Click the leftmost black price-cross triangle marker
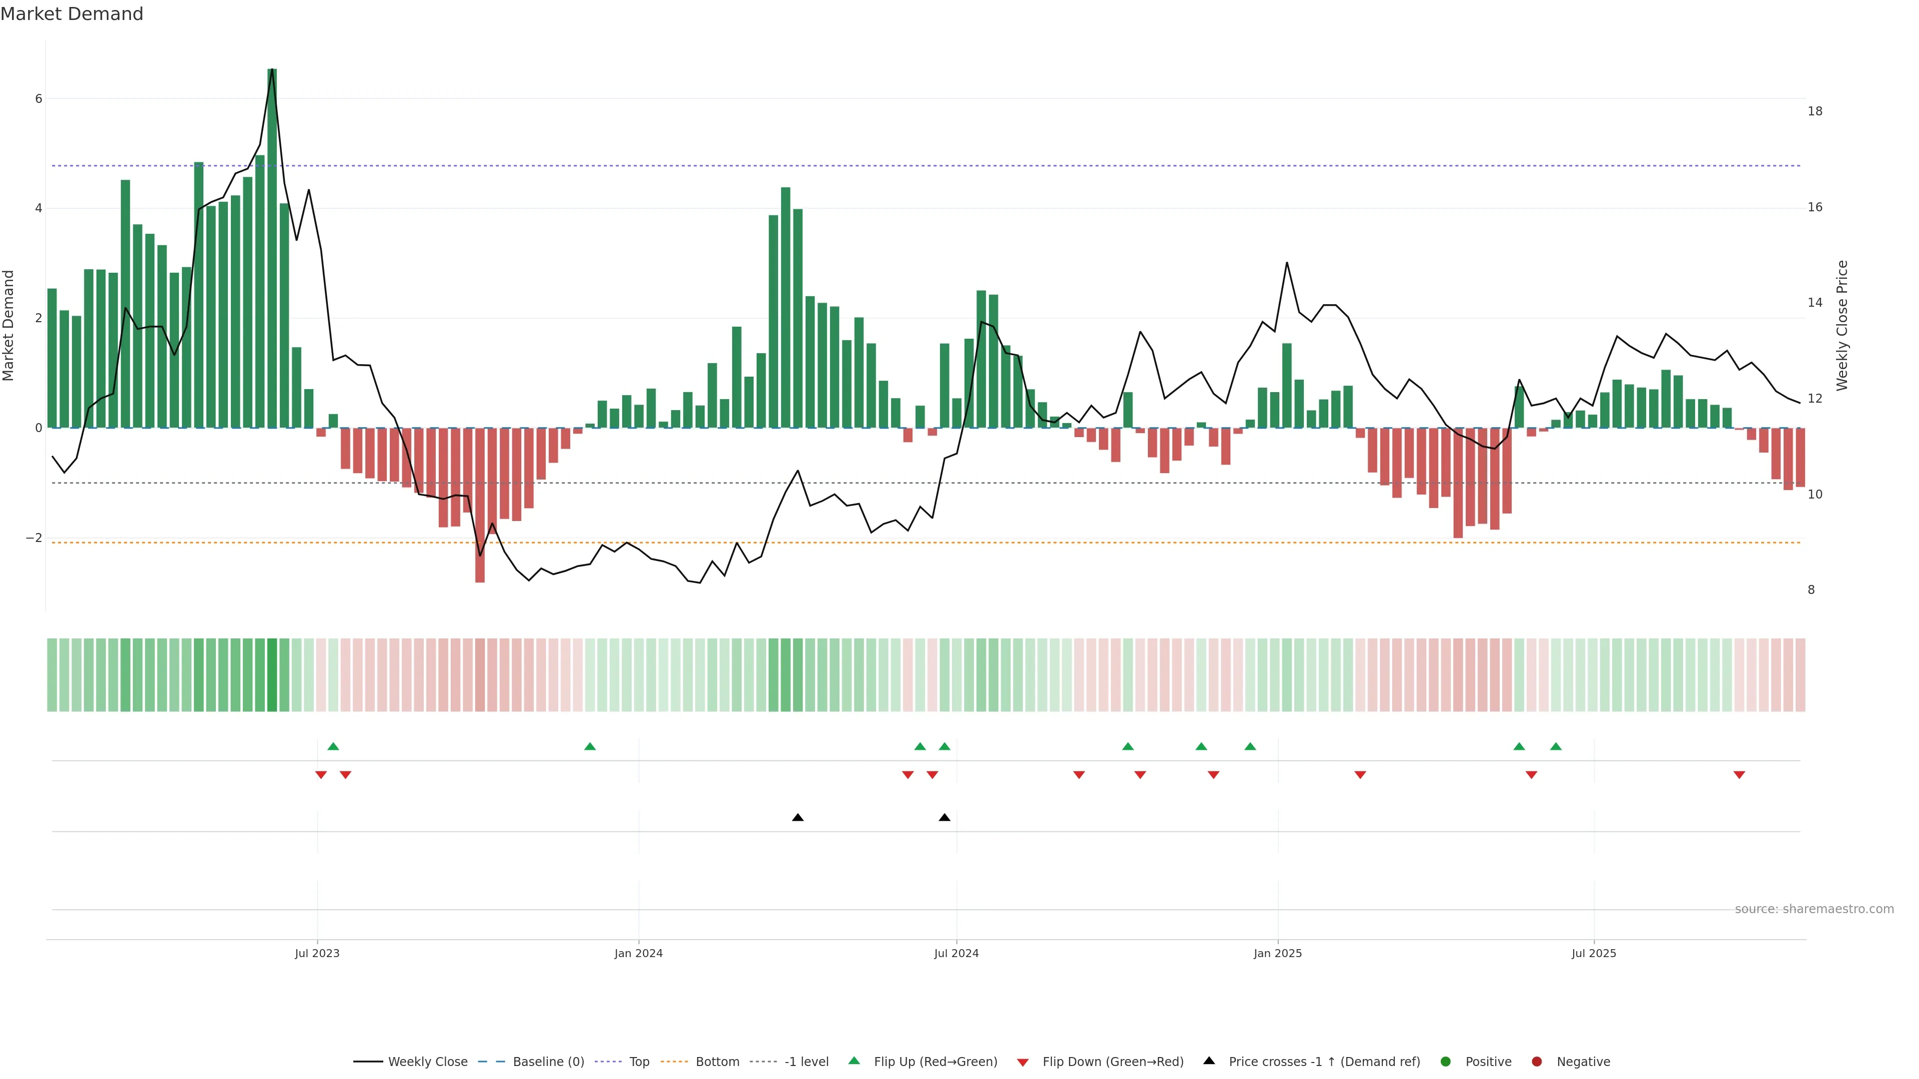Image resolution: width=1919 pixels, height=1079 pixels. tap(798, 818)
